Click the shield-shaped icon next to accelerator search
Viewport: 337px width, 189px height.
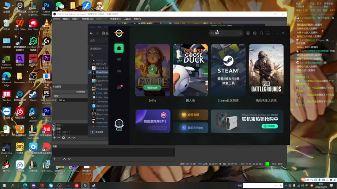(248, 33)
